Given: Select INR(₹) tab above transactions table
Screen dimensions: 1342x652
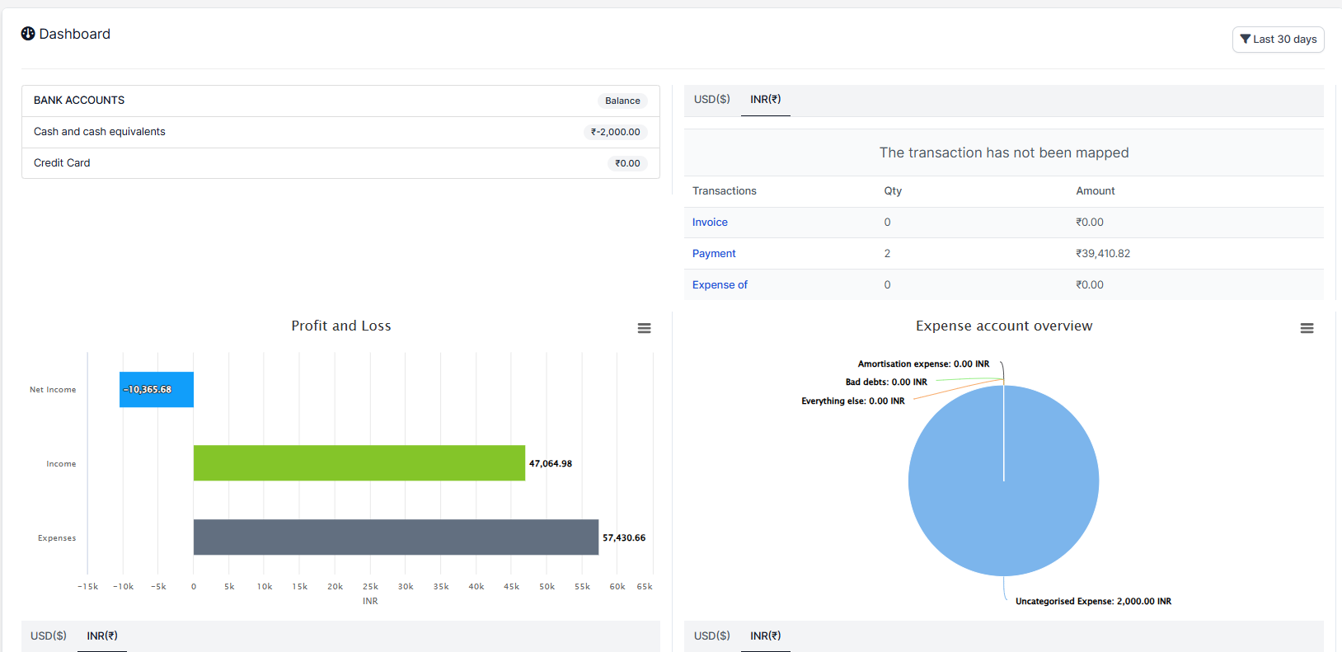Looking at the screenshot, I should (x=765, y=100).
